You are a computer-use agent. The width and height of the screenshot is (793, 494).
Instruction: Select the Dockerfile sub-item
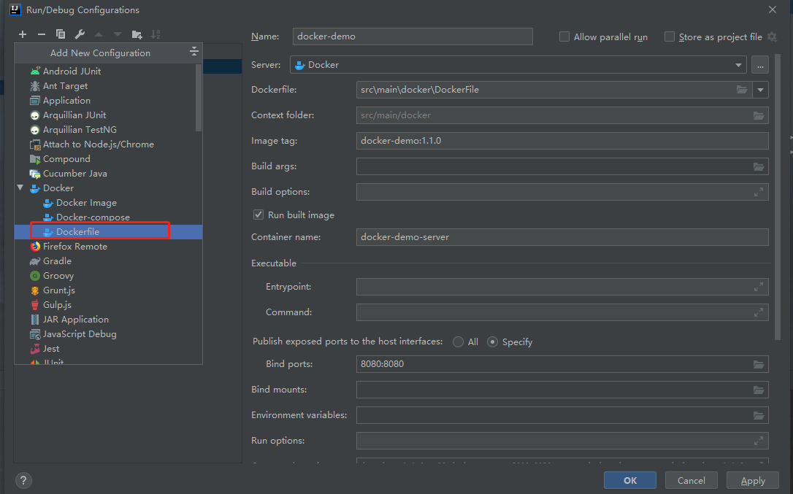[108, 231]
